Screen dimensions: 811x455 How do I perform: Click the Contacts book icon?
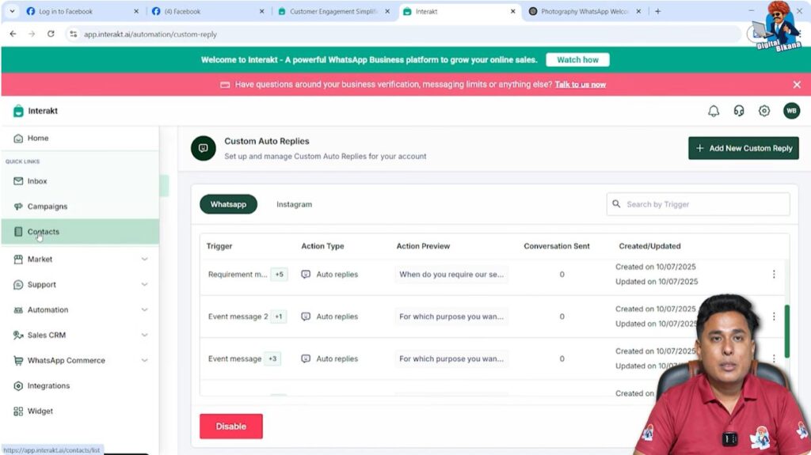(x=18, y=232)
